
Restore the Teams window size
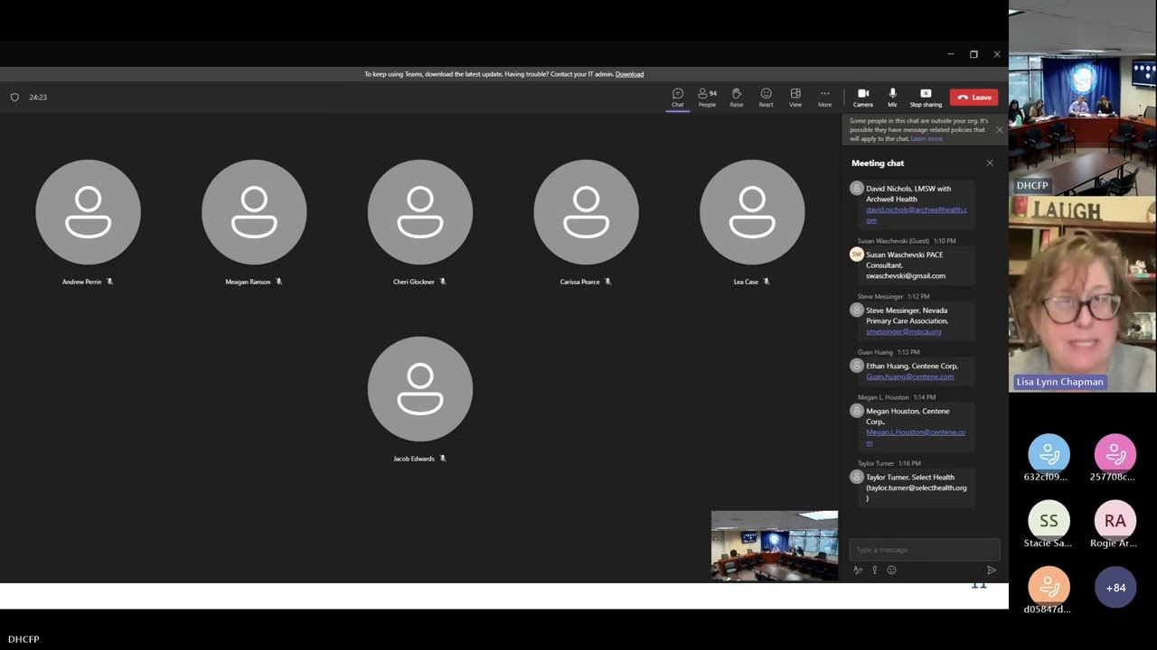[974, 54]
